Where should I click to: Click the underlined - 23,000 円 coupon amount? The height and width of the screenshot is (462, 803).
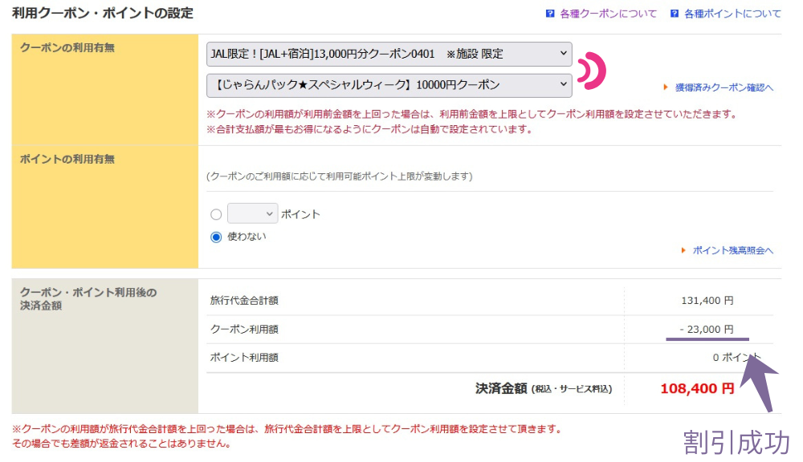point(706,329)
